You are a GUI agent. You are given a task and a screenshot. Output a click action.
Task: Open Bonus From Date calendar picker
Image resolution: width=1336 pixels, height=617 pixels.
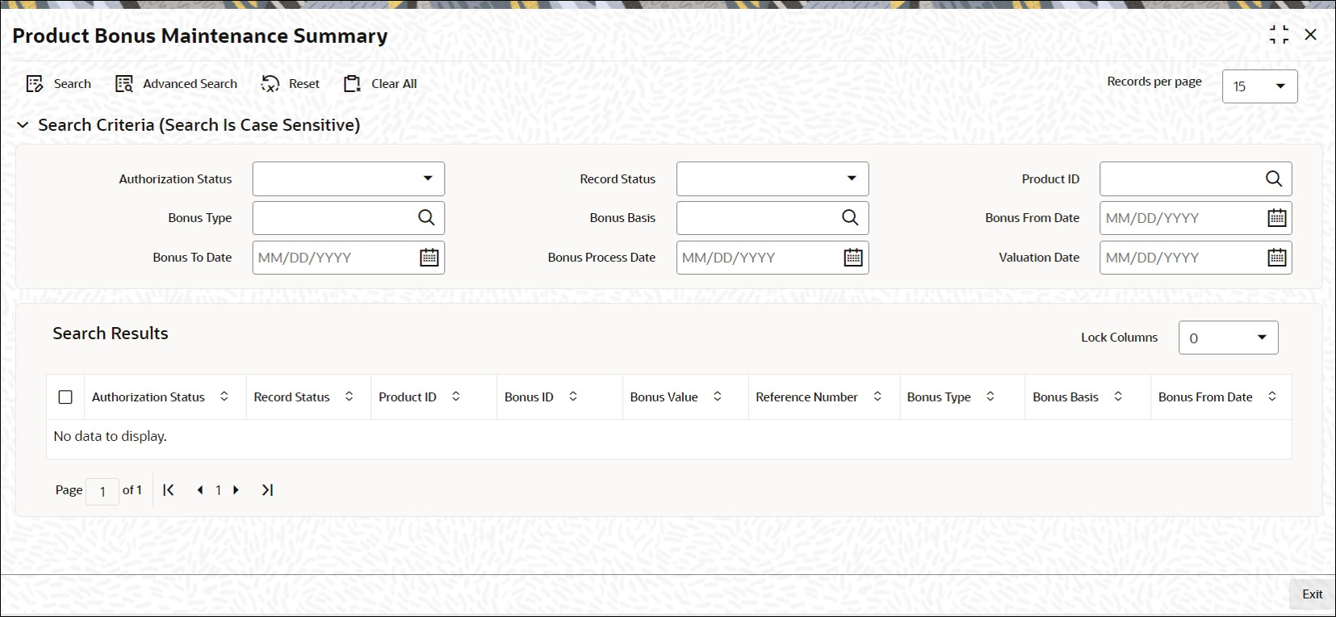coord(1277,218)
